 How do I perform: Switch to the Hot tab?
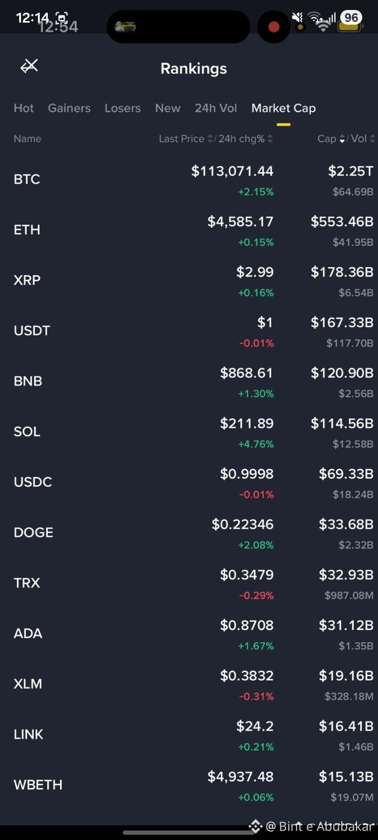(24, 108)
